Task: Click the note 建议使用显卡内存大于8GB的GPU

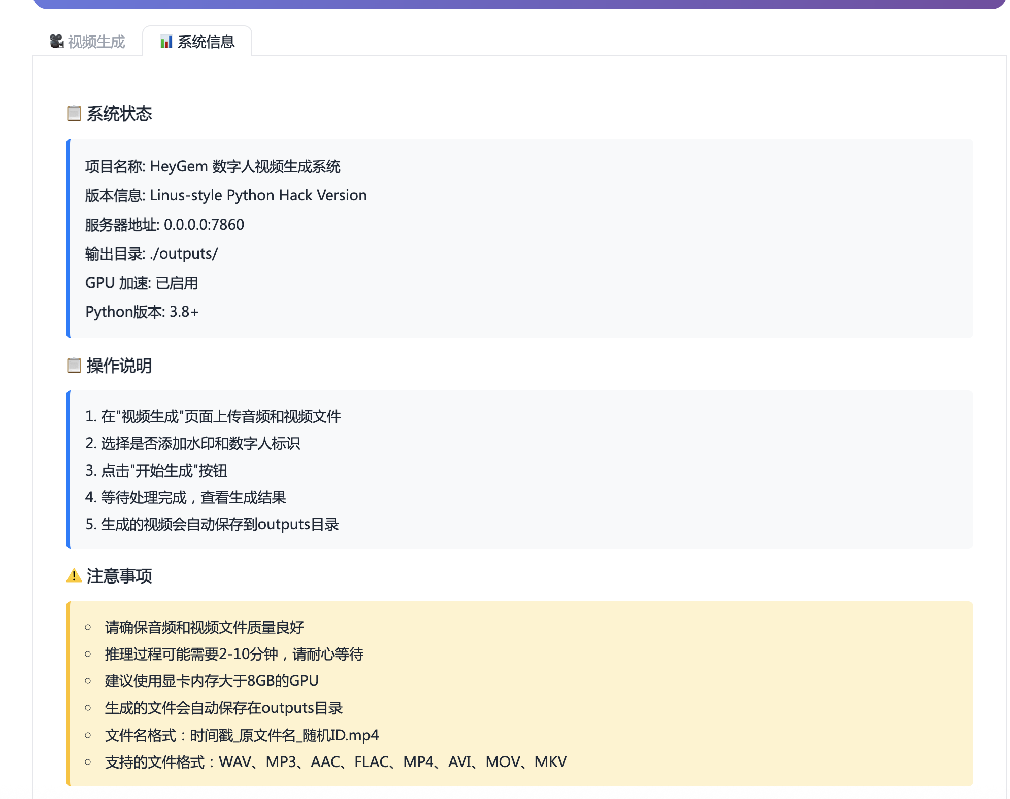Action: [x=212, y=681]
